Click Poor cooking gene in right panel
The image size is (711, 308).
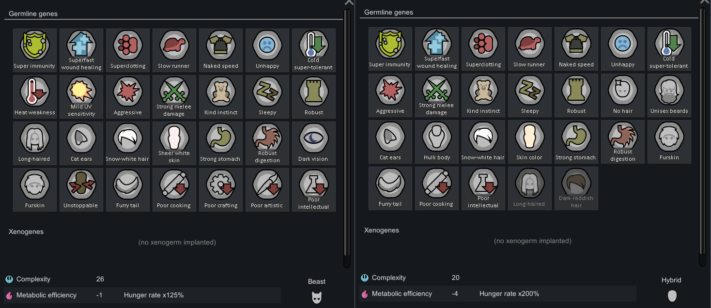click(x=437, y=188)
